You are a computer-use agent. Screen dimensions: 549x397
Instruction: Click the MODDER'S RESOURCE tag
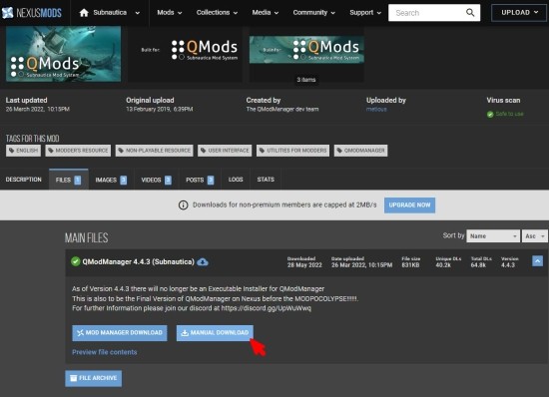[78, 151]
